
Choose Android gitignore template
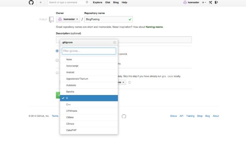pyautogui.click(x=89, y=72)
